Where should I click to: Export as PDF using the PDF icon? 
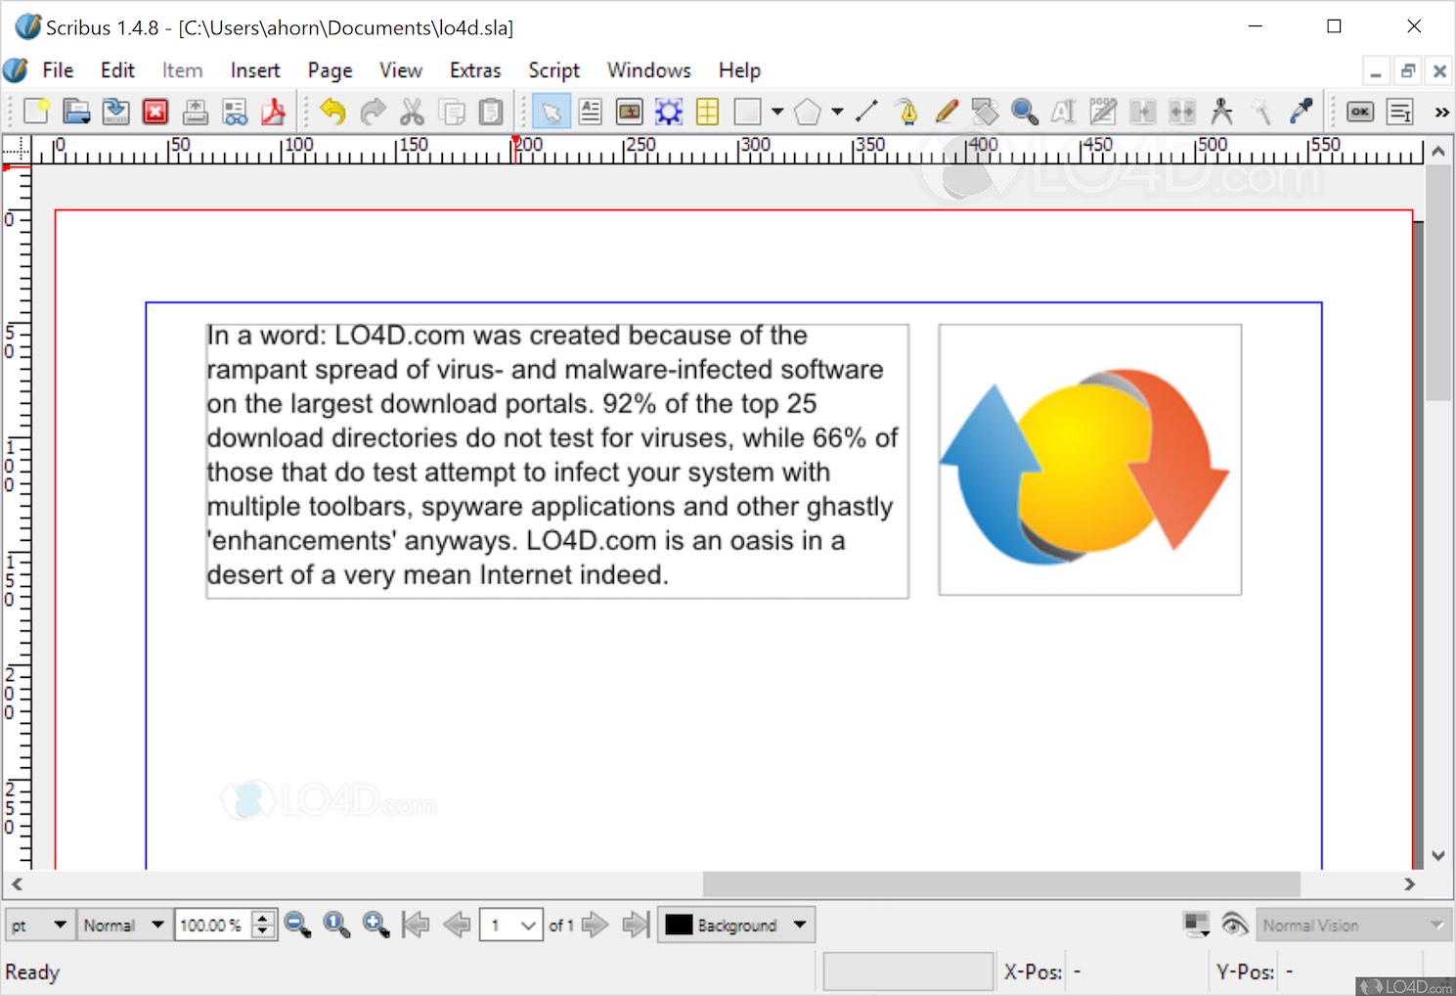pos(274,112)
